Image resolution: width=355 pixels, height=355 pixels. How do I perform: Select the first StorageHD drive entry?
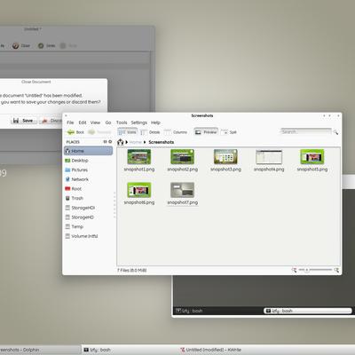tap(88, 208)
